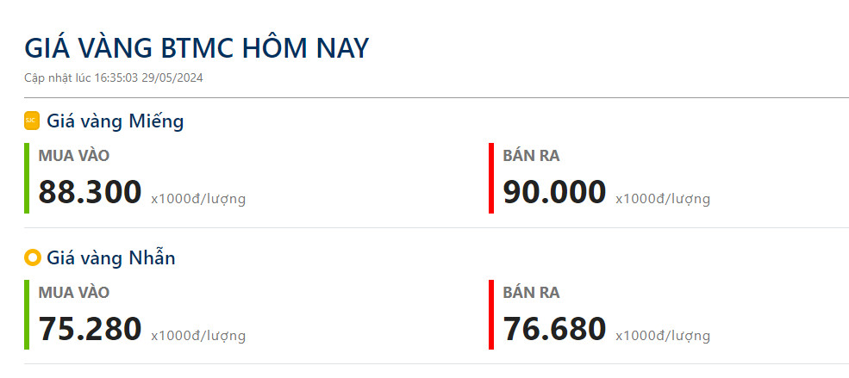Click the x1000đ/lượng unit next to 76.680
The height and width of the screenshot is (378, 849).
click(x=663, y=336)
